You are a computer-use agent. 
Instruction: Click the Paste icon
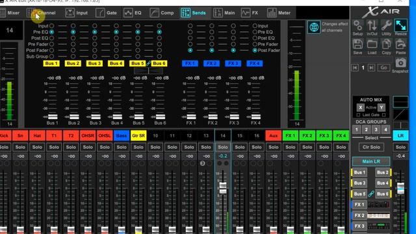pyautogui.click(x=400, y=44)
